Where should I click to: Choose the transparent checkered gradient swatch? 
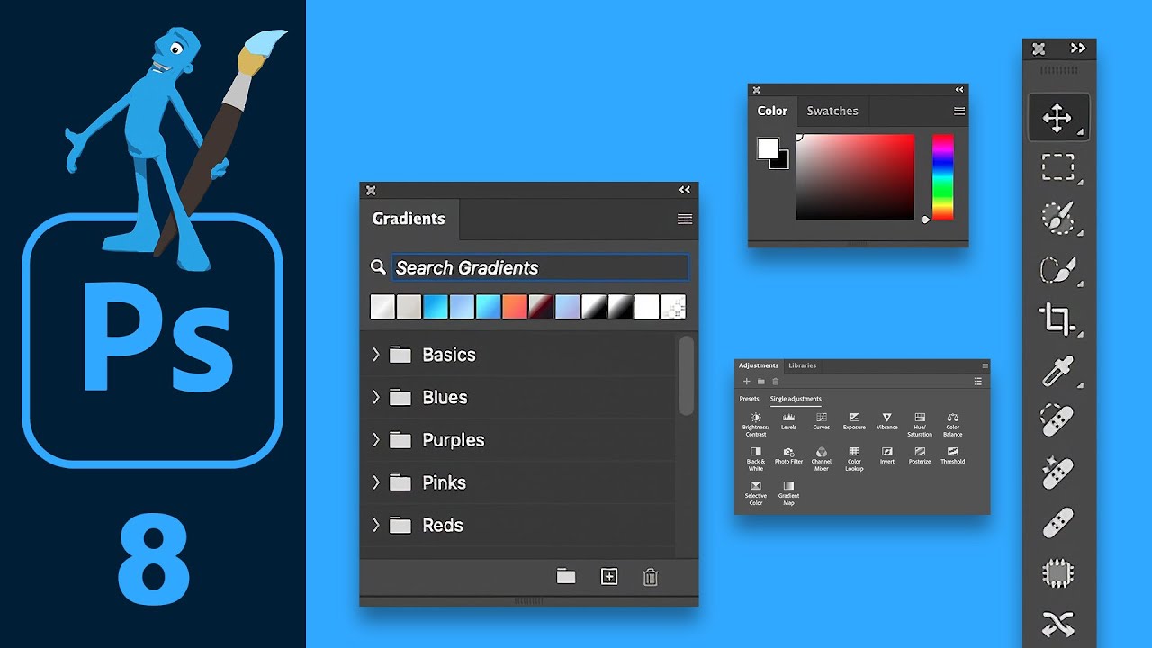coord(673,307)
